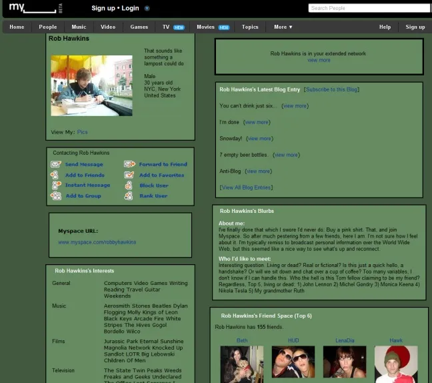Select the Video tab
The width and height of the screenshot is (432, 383).
(108, 27)
